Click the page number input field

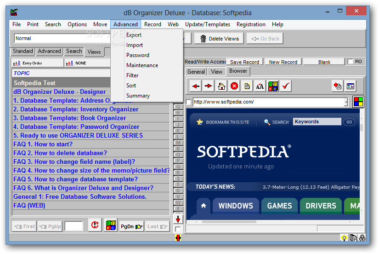tap(74, 226)
